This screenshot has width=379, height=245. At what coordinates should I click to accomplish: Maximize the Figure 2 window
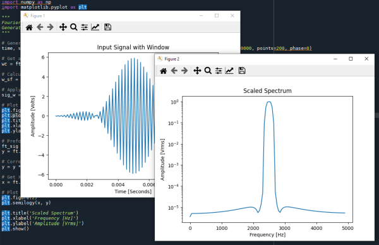pyautogui.click(x=351, y=59)
